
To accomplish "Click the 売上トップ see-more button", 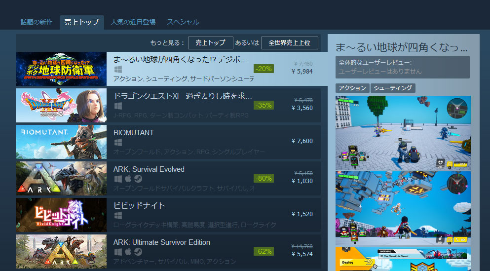I will click(210, 43).
